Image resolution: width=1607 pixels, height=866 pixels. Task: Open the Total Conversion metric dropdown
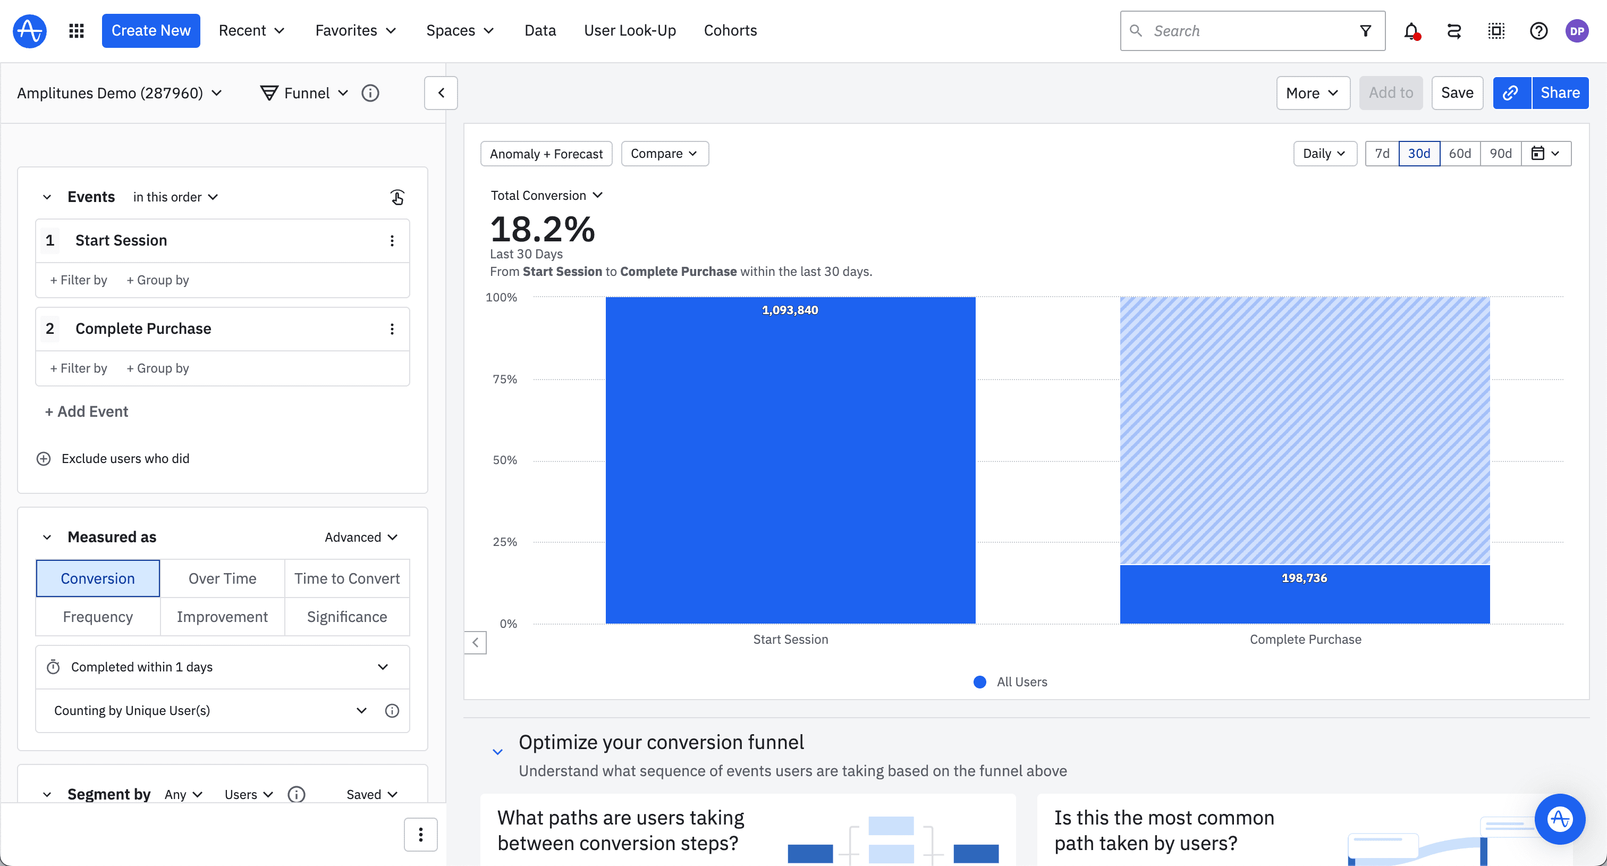pyautogui.click(x=546, y=195)
